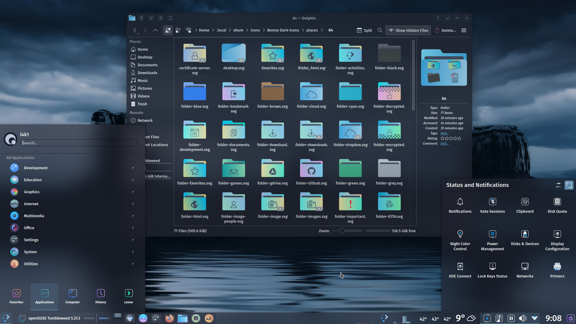Open Networks applet

point(525,270)
